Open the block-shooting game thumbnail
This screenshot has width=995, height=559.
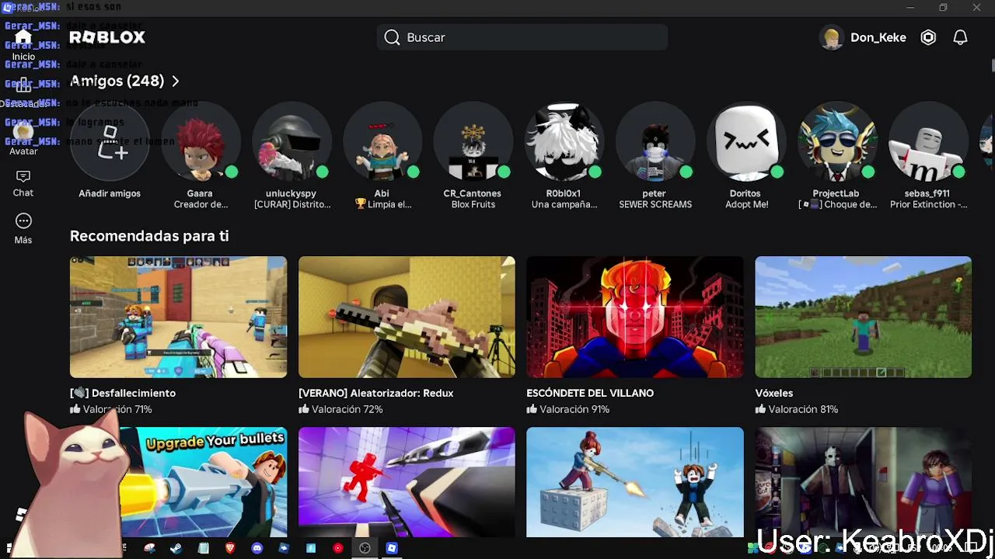635,481
